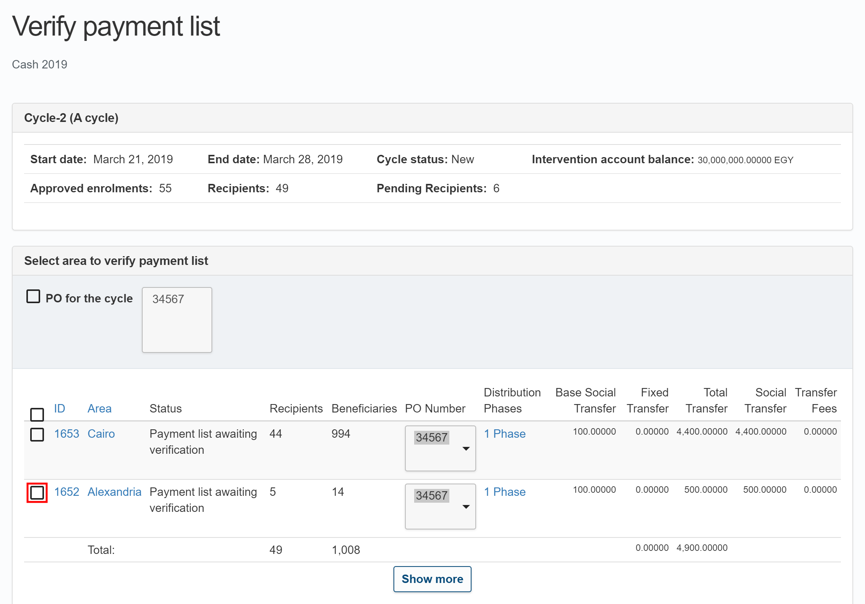The height and width of the screenshot is (604, 865).
Task: Click inside the PO for the cycle input box
Action: tap(176, 320)
